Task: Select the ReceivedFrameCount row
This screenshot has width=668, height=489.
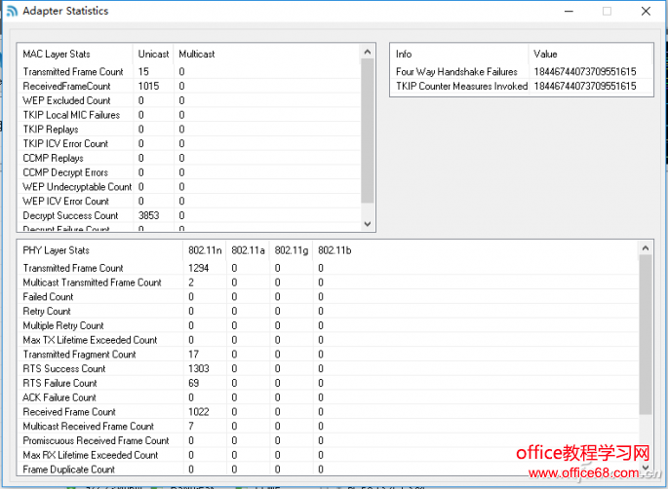Action: tap(189, 86)
